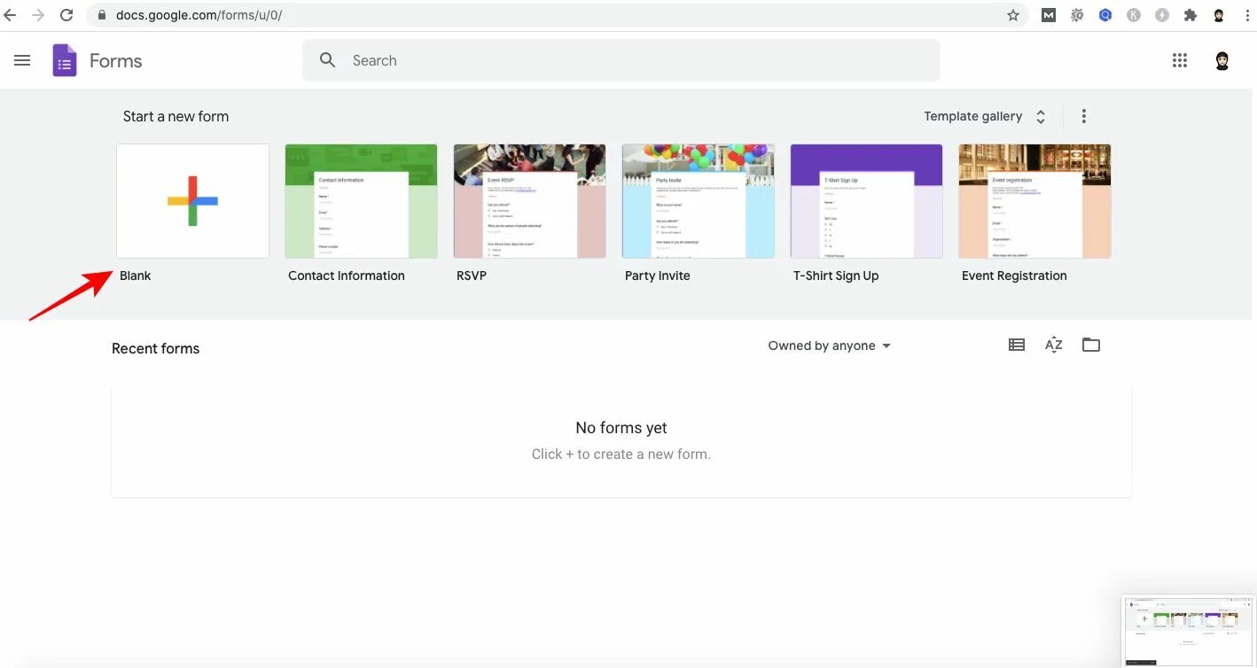
Task: Click the browser profile avatar
Action: pos(1219,15)
